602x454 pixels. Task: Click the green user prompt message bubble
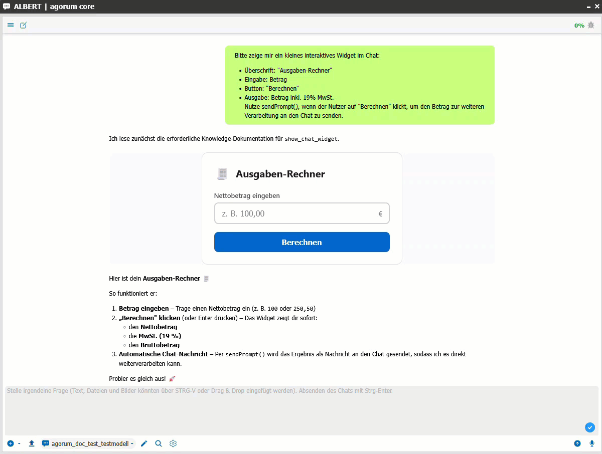point(359,85)
